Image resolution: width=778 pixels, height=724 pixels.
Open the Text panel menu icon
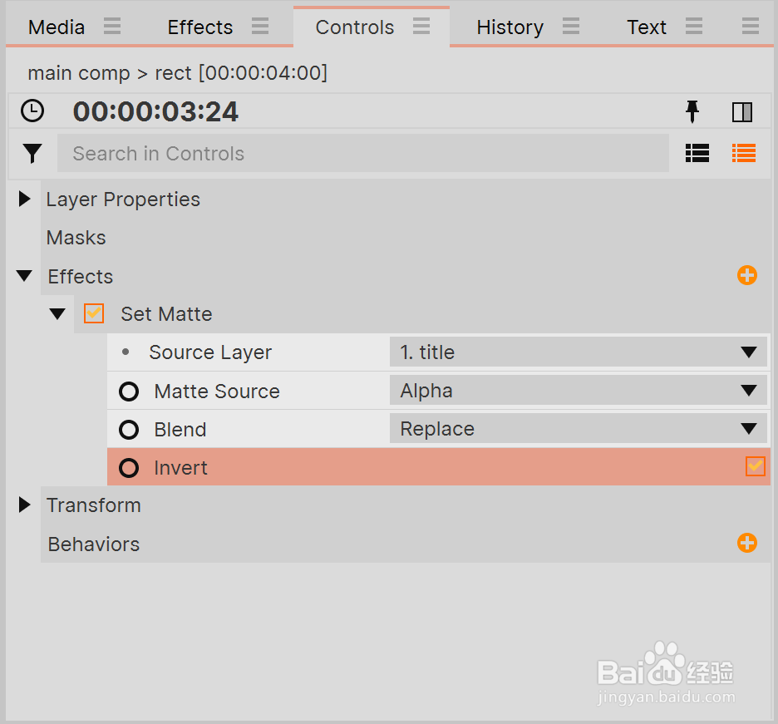[694, 26]
